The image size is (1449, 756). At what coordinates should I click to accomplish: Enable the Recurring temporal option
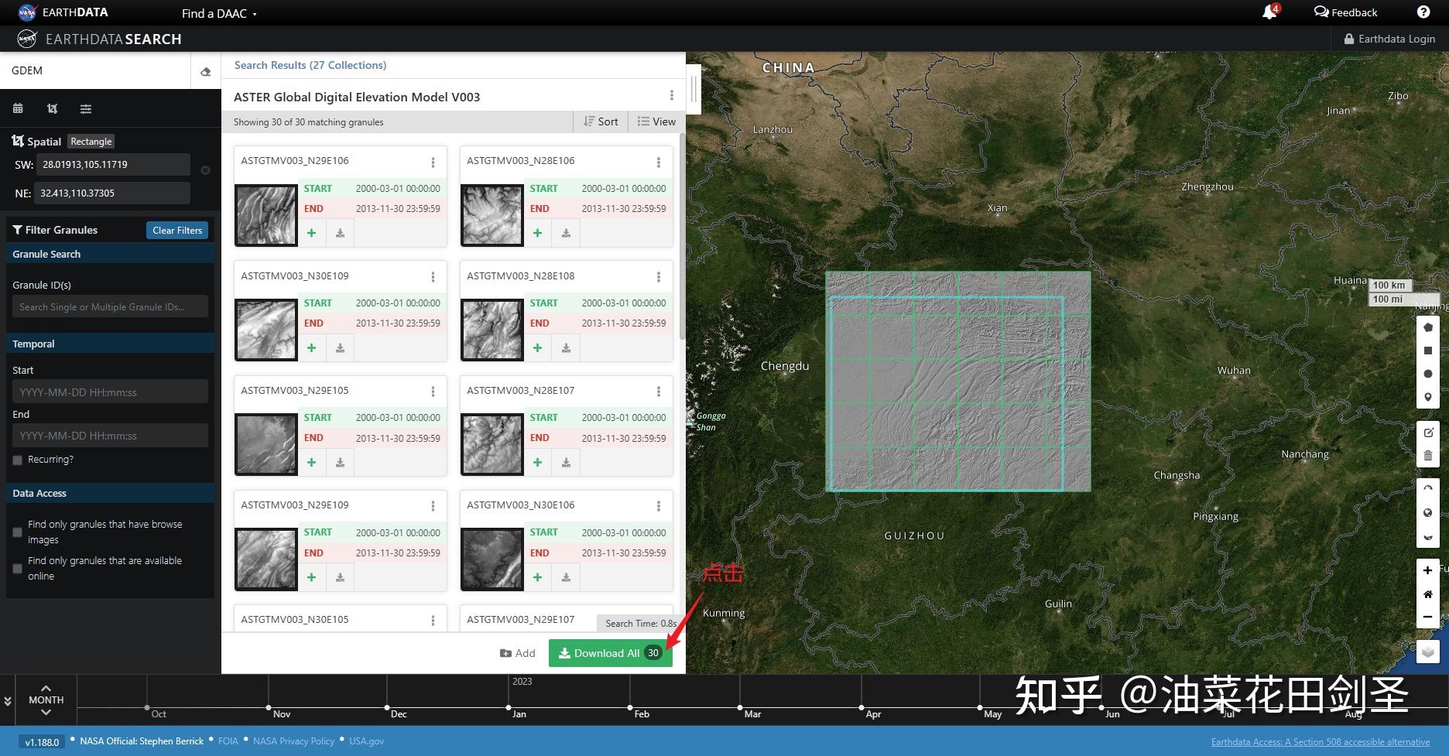17,460
